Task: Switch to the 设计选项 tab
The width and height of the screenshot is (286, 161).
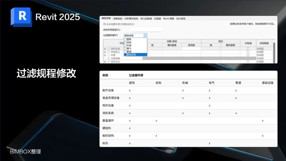Action: click(x=181, y=19)
